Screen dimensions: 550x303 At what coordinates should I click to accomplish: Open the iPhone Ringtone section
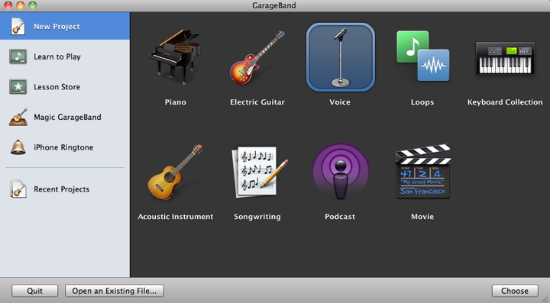pyautogui.click(x=65, y=147)
